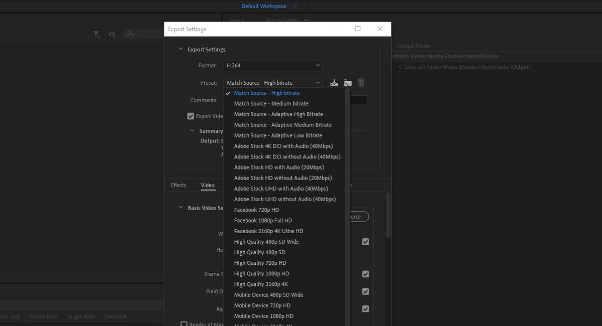Collapse the Basic Video Settings section

(x=181, y=207)
